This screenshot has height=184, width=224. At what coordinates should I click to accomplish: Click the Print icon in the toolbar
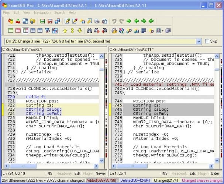point(97,21)
